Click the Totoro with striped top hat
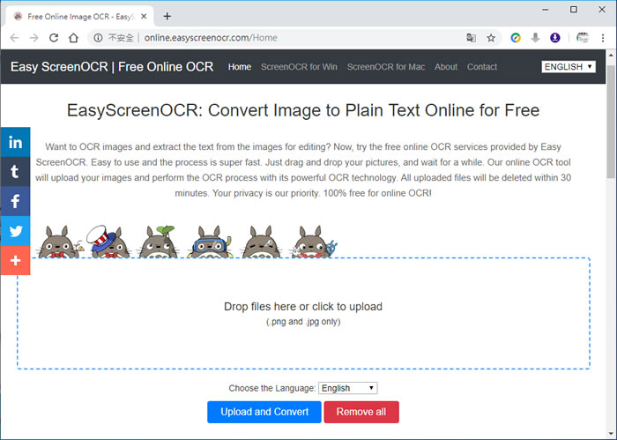The width and height of the screenshot is (617, 440). 108,242
